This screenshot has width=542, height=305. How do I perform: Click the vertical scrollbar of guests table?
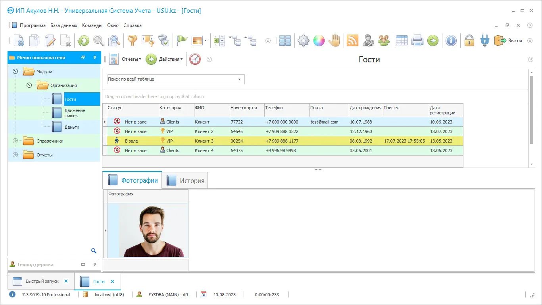point(532,109)
